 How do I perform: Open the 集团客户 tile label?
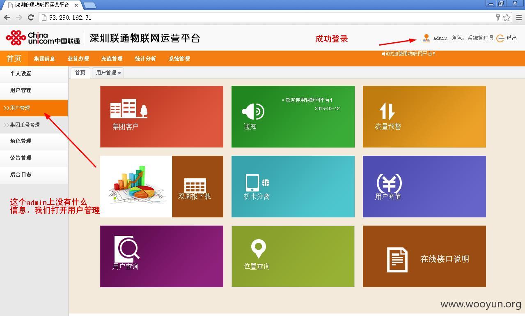click(x=126, y=127)
